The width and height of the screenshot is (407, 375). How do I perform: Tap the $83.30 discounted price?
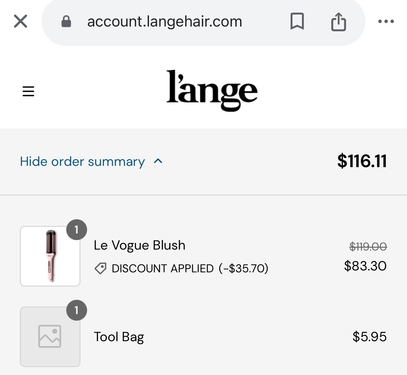click(x=365, y=266)
